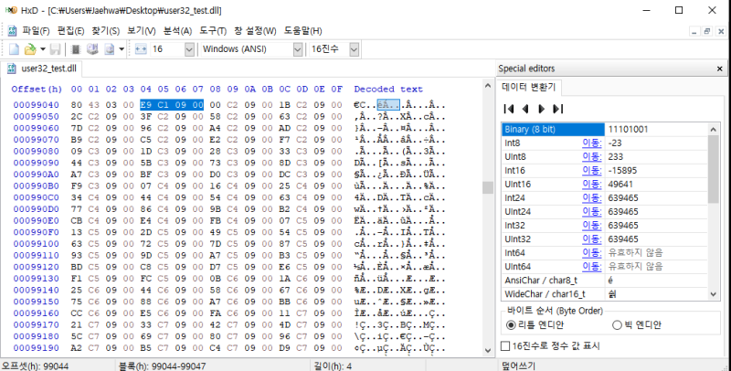
Task: Open the 16진수 offset base dropdown
Action: tap(355, 49)
